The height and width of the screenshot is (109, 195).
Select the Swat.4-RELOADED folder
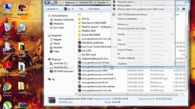point(91,35)
